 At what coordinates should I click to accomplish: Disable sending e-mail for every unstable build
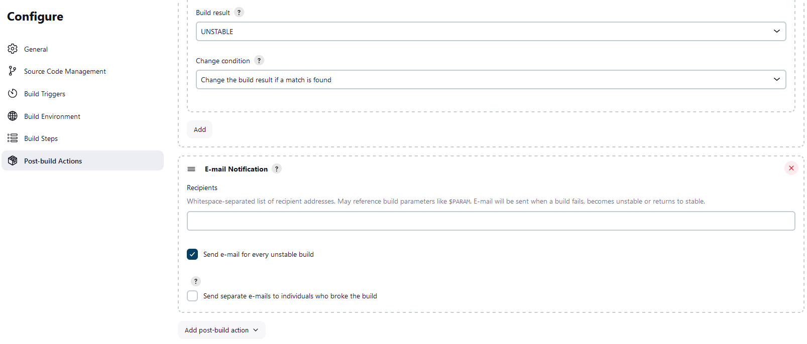(192, 254)
